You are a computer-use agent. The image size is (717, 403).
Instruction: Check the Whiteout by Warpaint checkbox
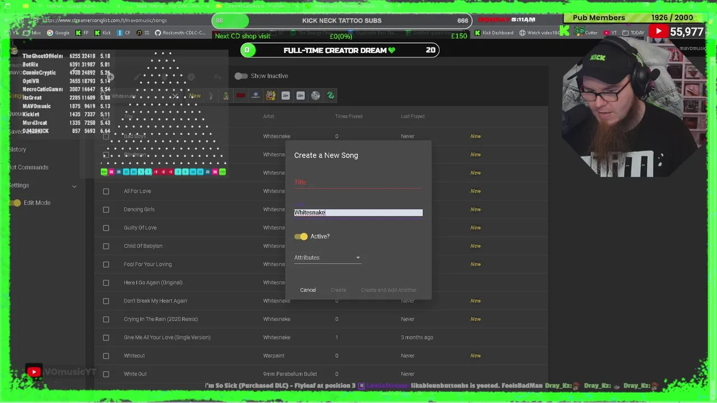106,356
